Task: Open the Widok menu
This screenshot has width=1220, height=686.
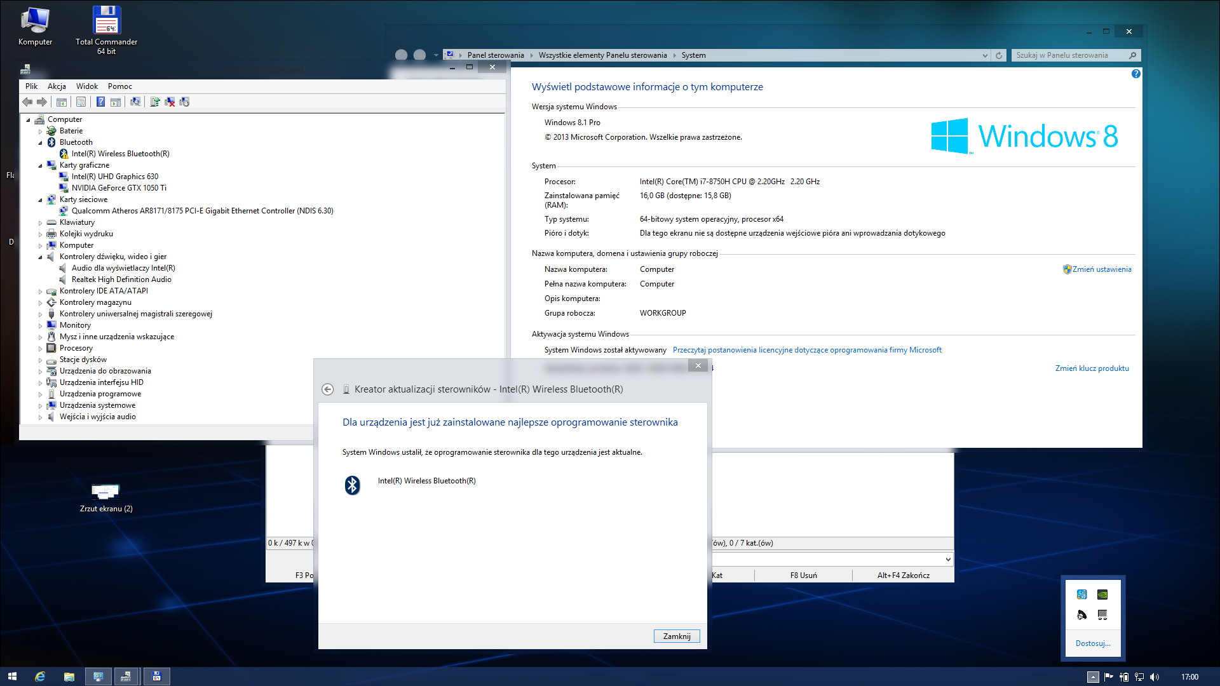Action: point(86,86)
